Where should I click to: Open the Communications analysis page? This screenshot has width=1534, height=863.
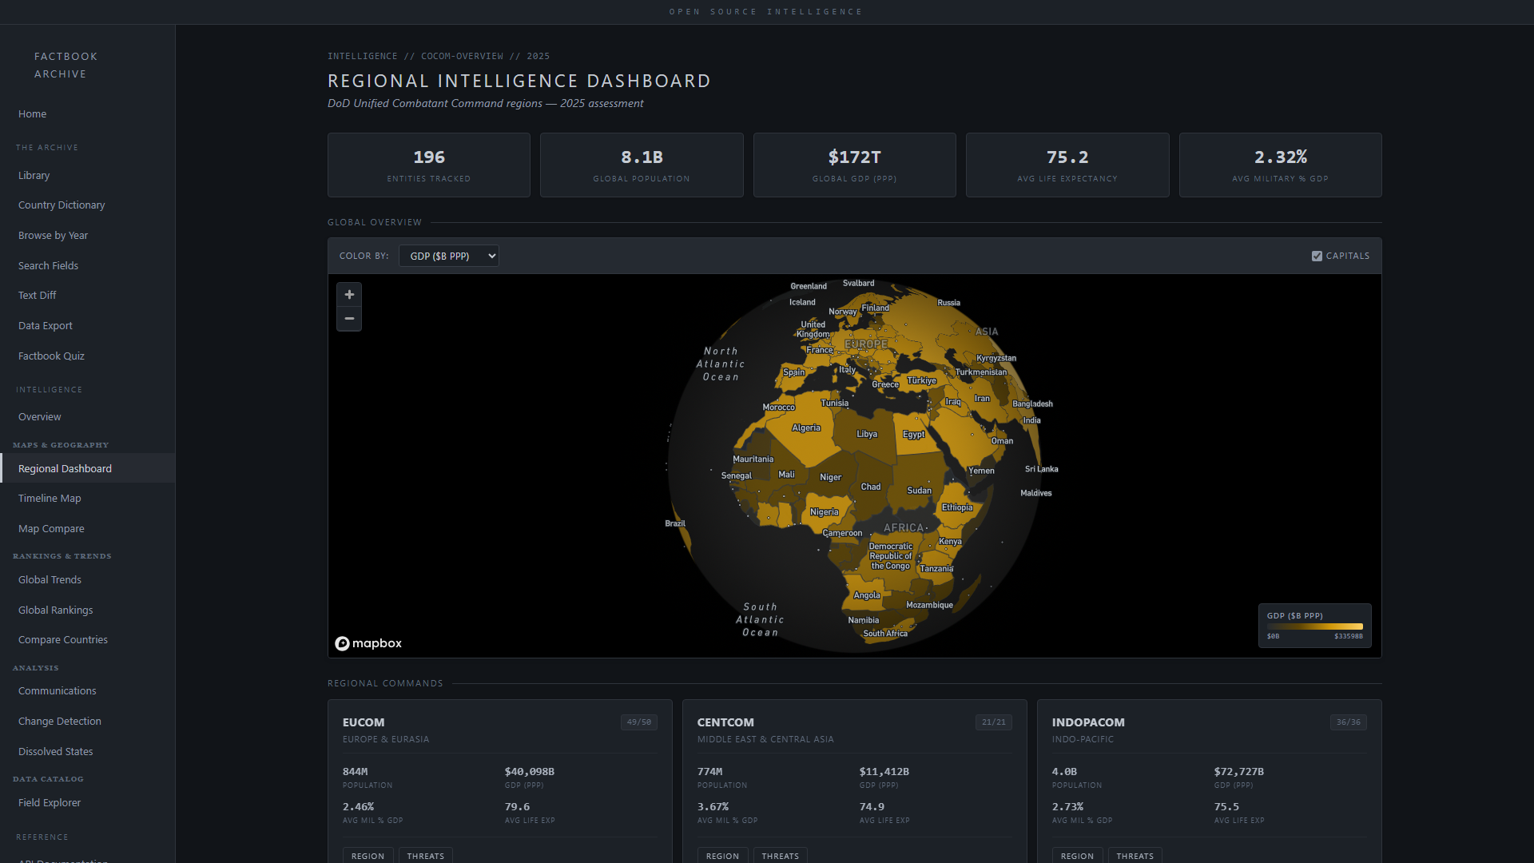[x=57, y=690]
